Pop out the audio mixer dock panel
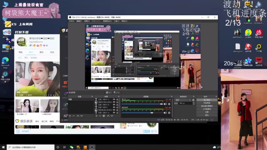 172,97
